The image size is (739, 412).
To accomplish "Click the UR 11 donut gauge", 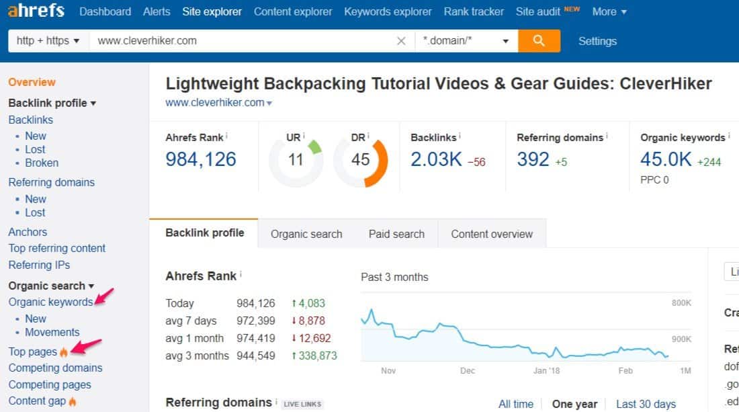I will (x=296, y=160).
